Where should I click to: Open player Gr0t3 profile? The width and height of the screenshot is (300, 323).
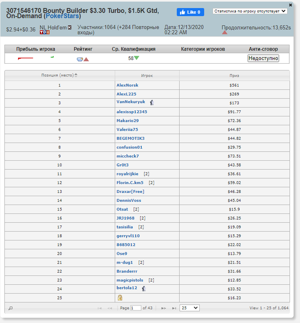pyautogui.click(x=123, y=165)
